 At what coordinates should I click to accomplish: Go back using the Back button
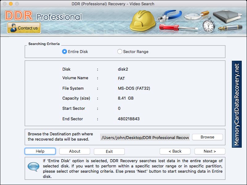coord(175,151)
